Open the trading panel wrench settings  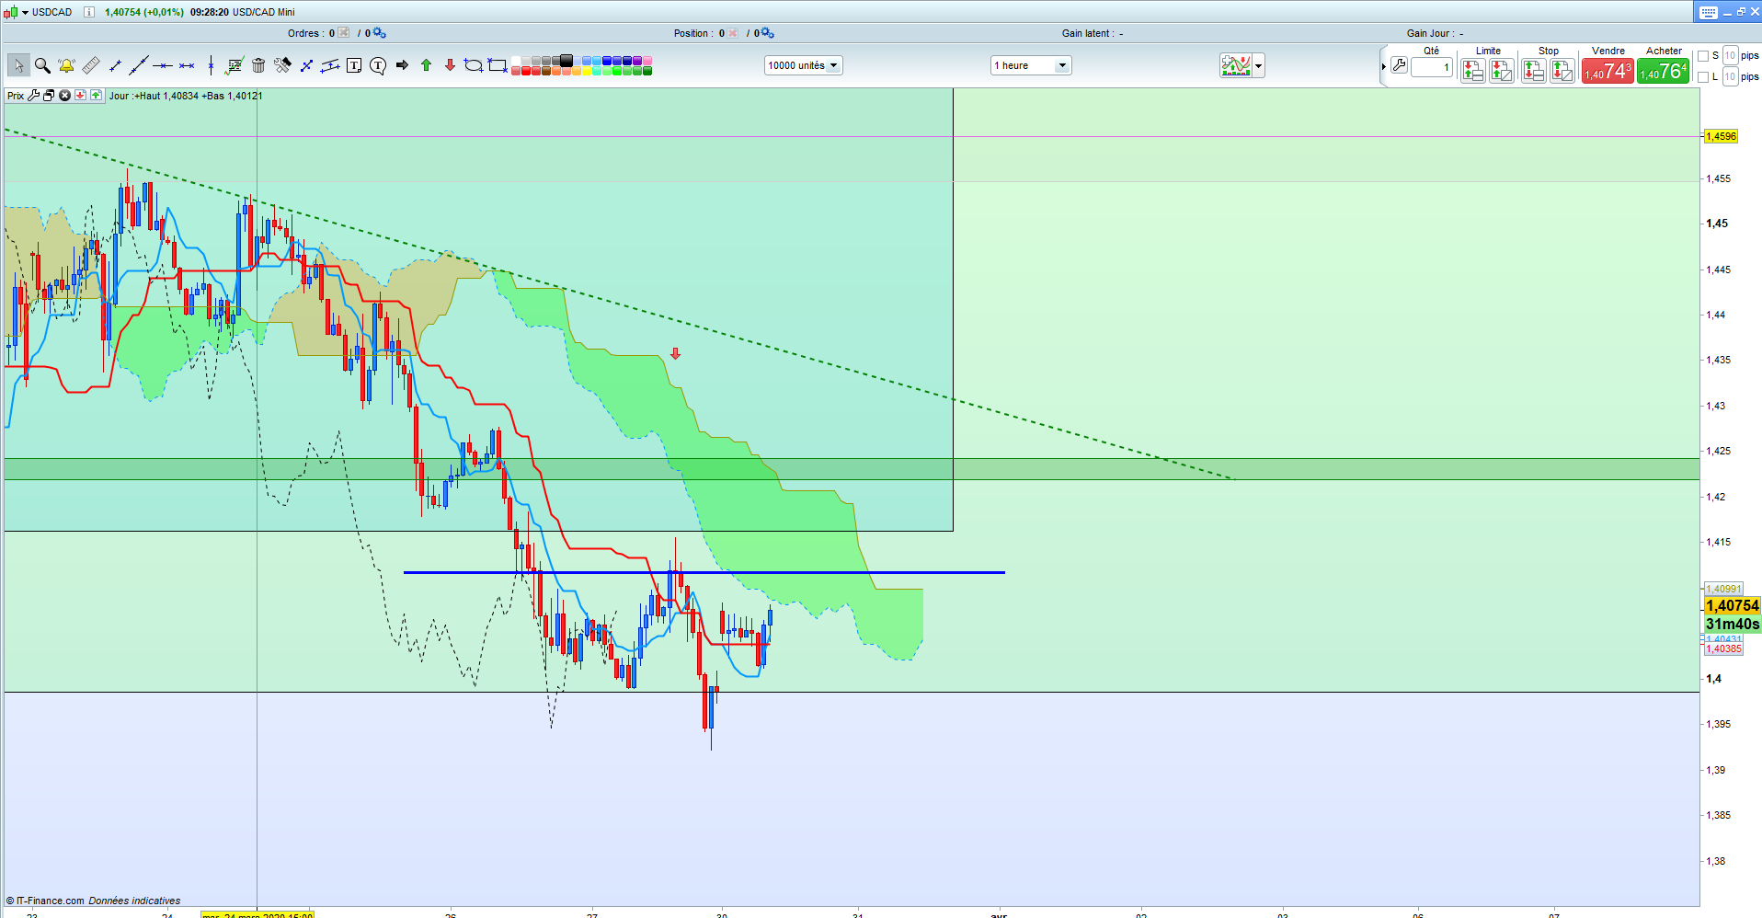point(1399,65)
